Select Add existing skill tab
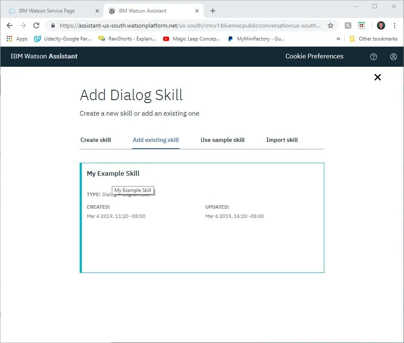The height and width of the screenshot is (343, 404). click(156, 140)
